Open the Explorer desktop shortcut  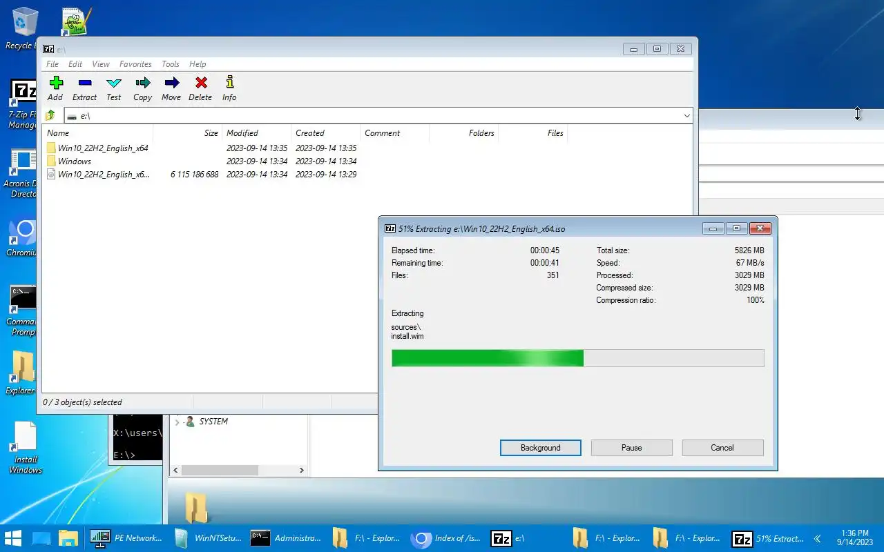pos(23,373)
